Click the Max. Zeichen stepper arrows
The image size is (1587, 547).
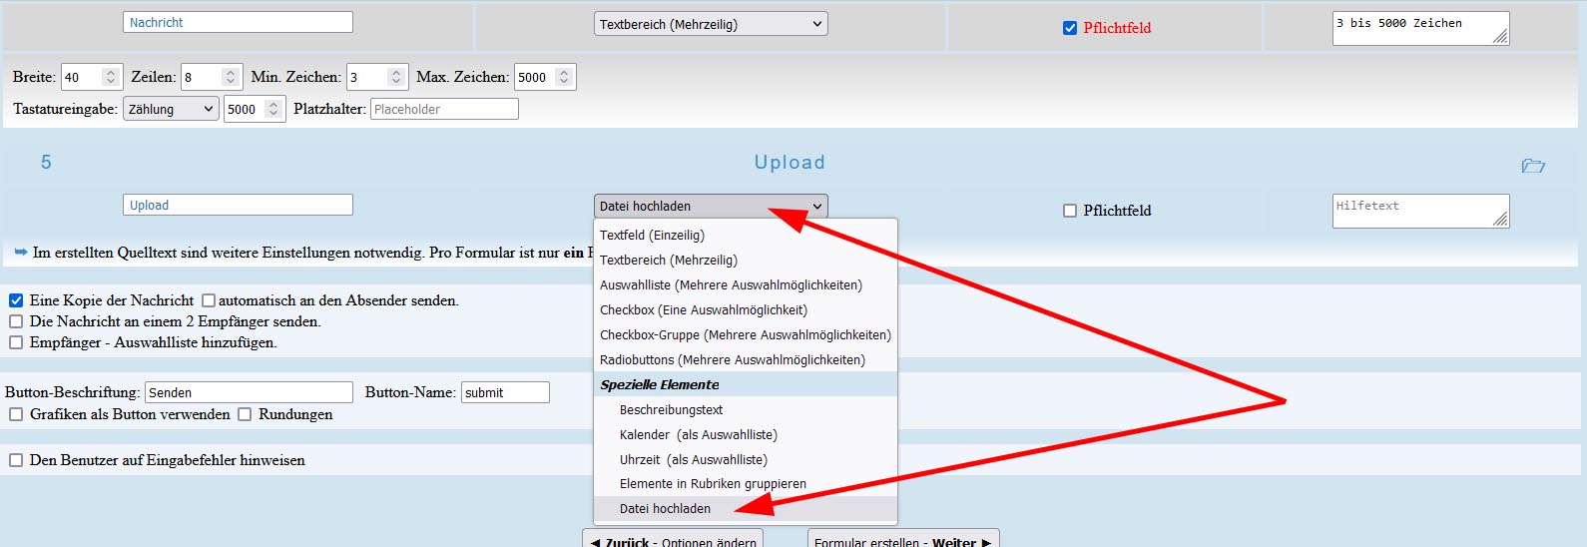click(564, 77)
